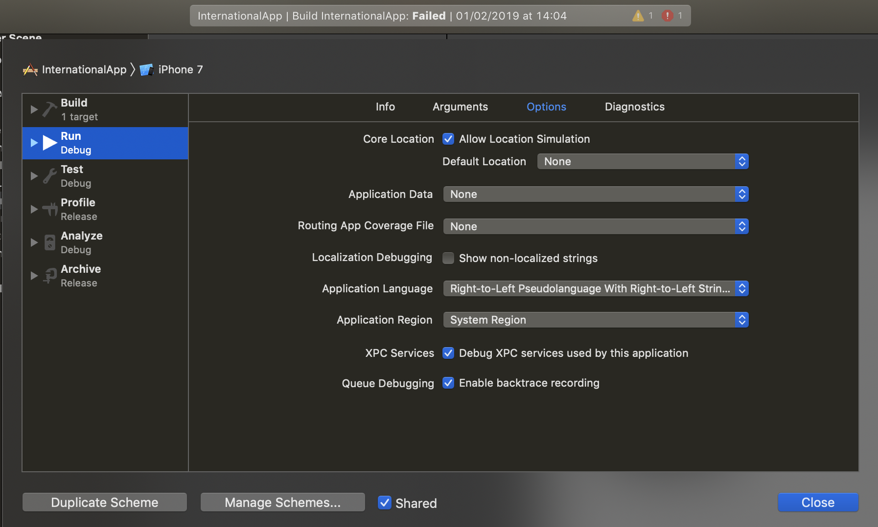Expand the Profile disclosure triangle
The height and width of the screenshot is (527, 878).
pos(34,209)
